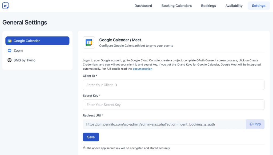Select Google Calendar in settings sidebar
The height and width of the screenshot is (155, 273).
click(x=37, y=41)
